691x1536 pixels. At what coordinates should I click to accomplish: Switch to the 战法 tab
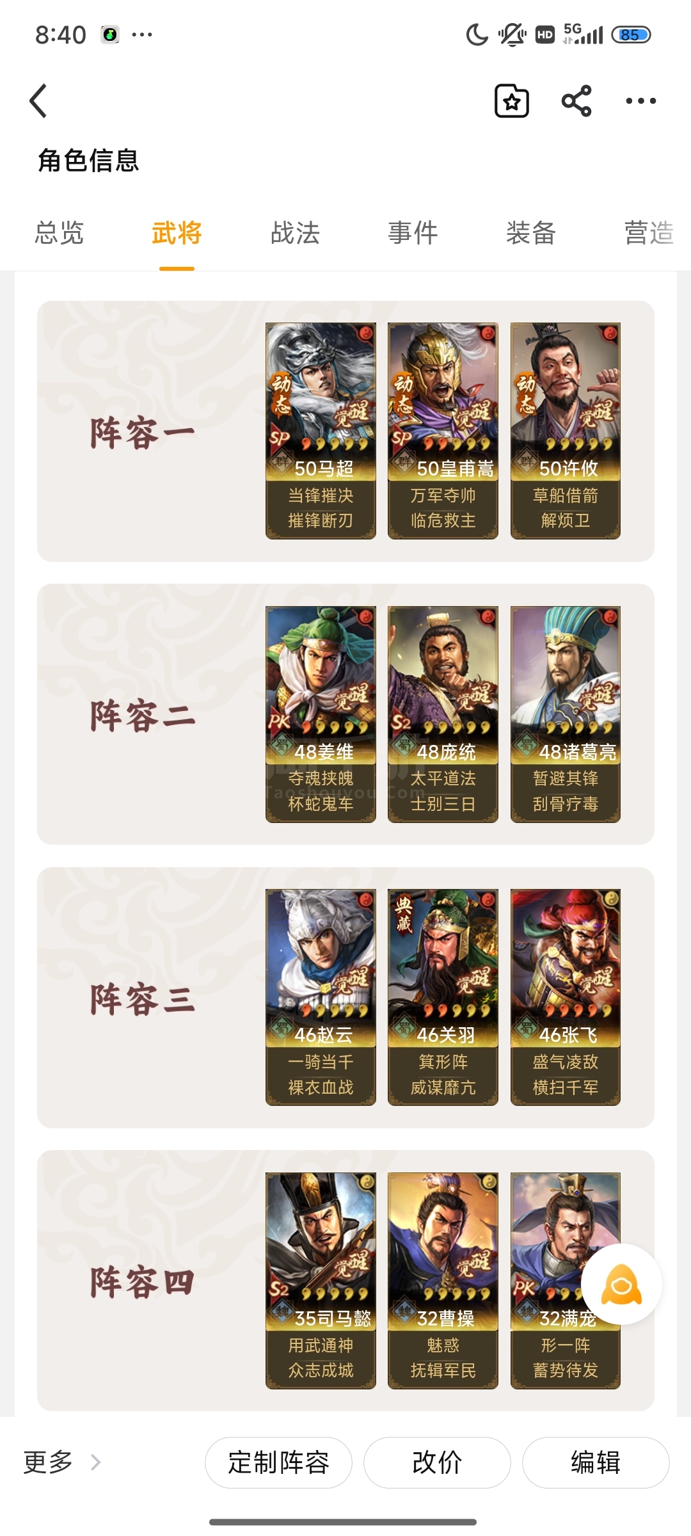[295, 233]
